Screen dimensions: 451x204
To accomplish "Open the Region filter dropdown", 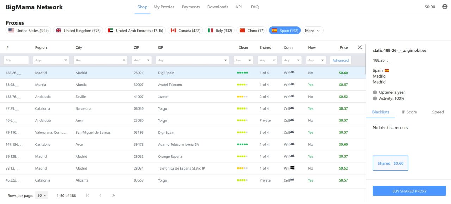I will [51, 60].
